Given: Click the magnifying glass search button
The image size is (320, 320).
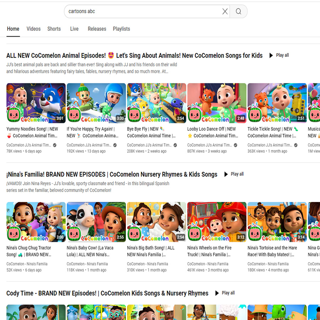Looking at the screenshot, I should coord(238,11).
